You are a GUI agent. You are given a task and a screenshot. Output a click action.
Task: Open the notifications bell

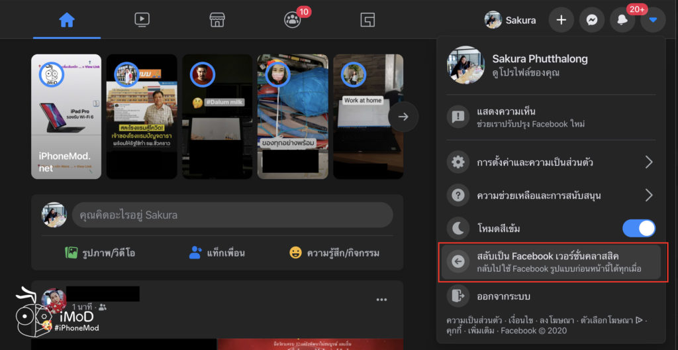coord(622,20)
